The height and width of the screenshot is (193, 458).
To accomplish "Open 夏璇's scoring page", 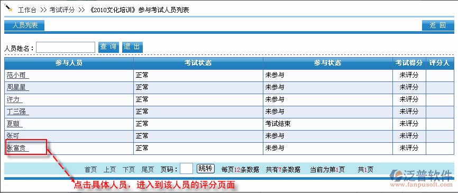I will [14, 124].
